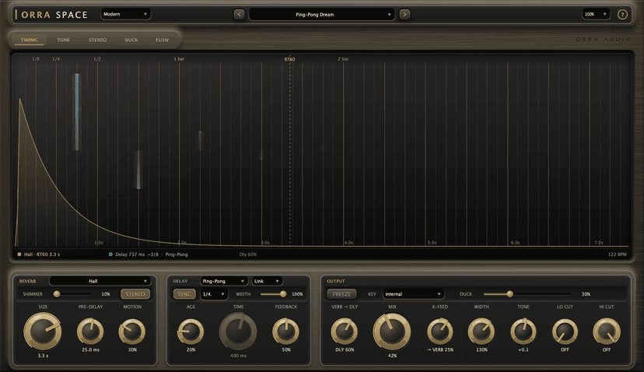Toggle delay Sync on or off

(x=184, y=294)
